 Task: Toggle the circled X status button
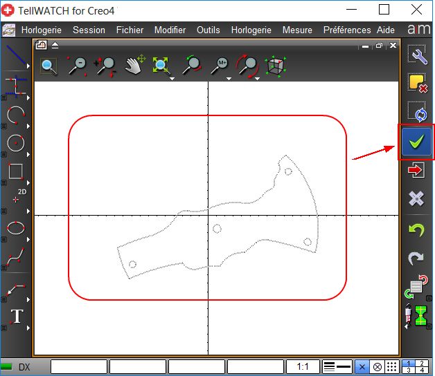[378, 367]
